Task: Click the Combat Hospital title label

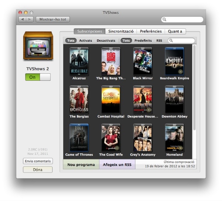Action: click(x=111, y=117)
